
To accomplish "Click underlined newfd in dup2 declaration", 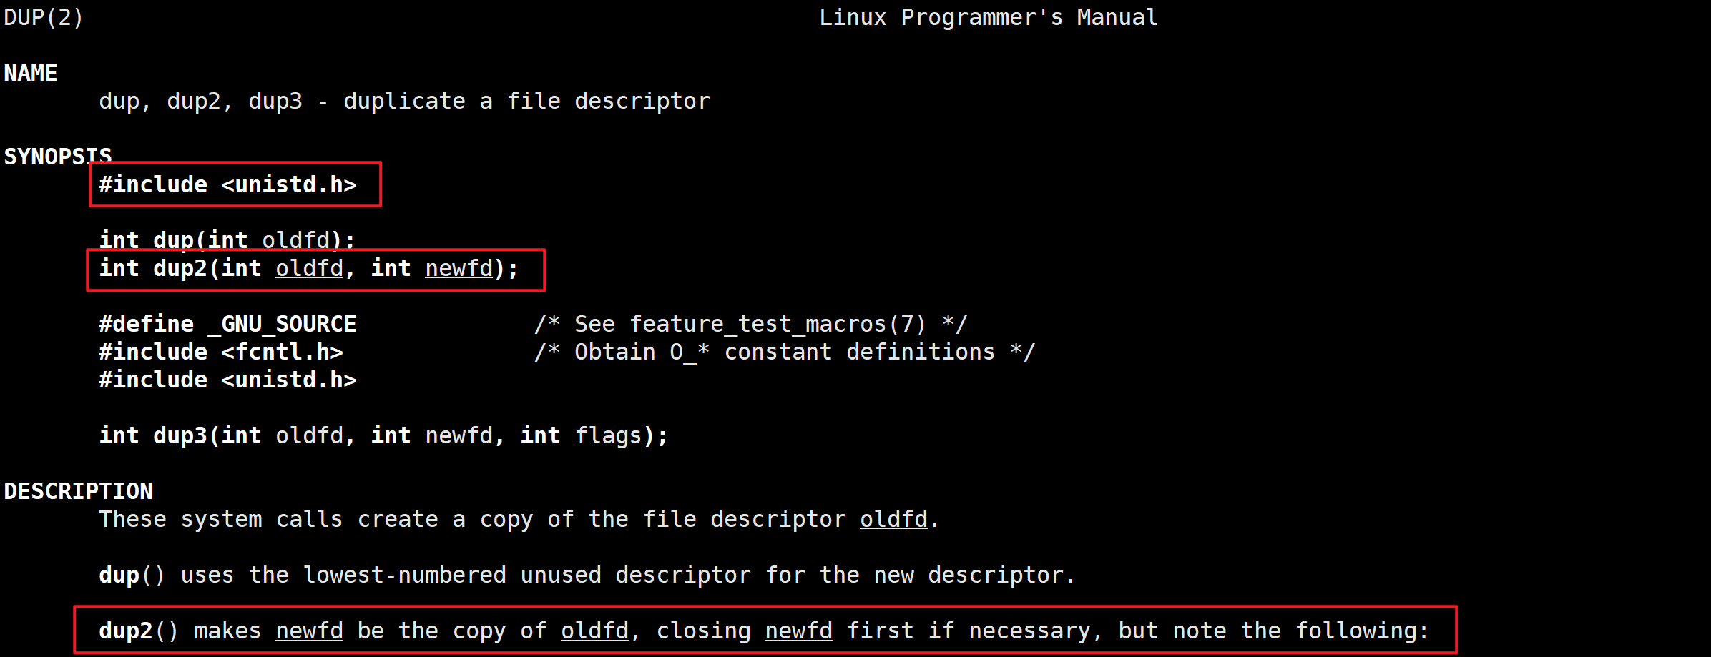I will coord(459,268).
